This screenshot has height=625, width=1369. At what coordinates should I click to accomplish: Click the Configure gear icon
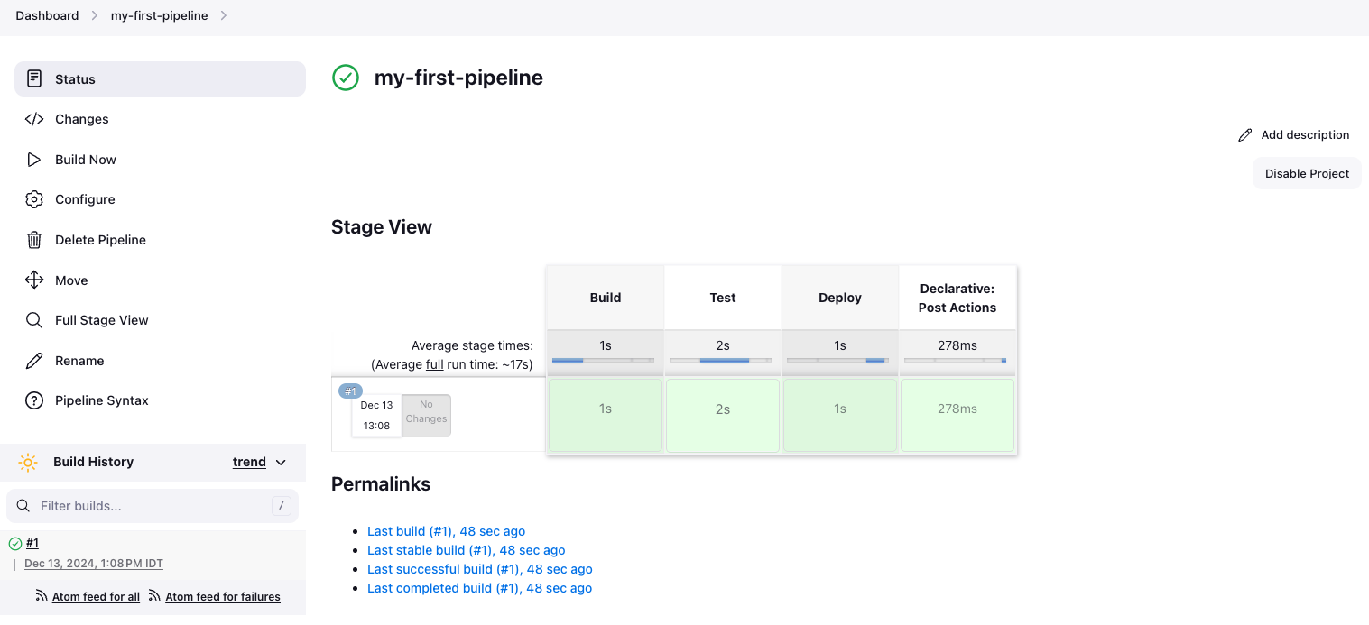(34, 199)
